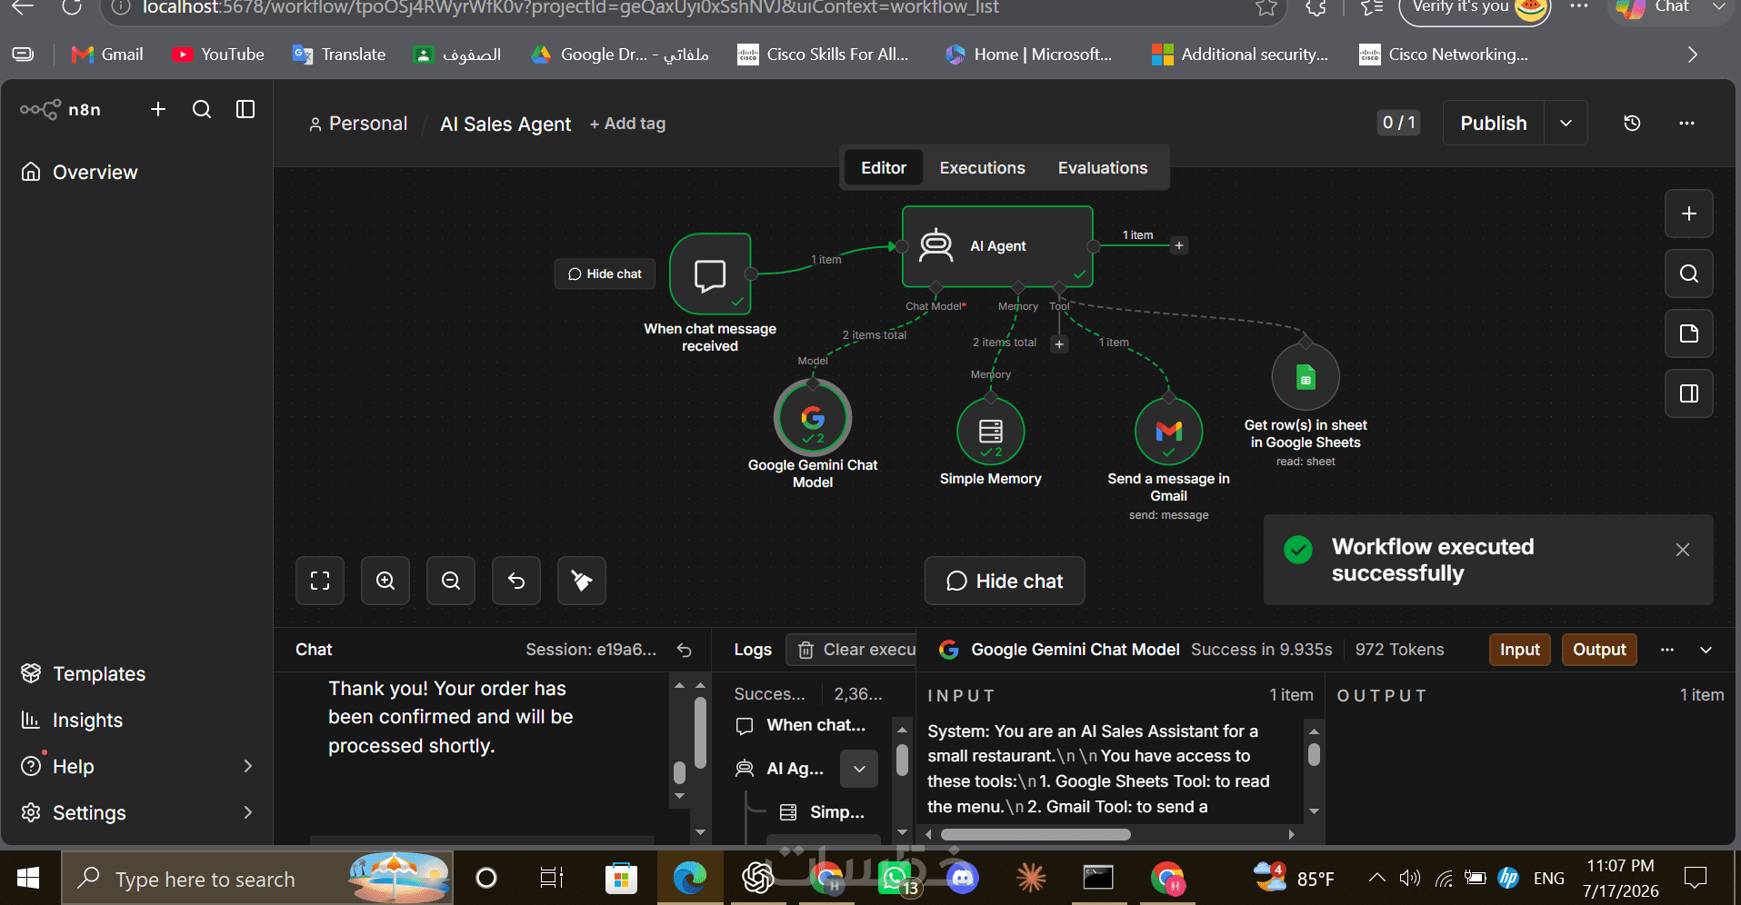This screenshot has height=905, width=1741.
Task: Open the Personal project breadcrumb
Action: (x=358, y=124)
